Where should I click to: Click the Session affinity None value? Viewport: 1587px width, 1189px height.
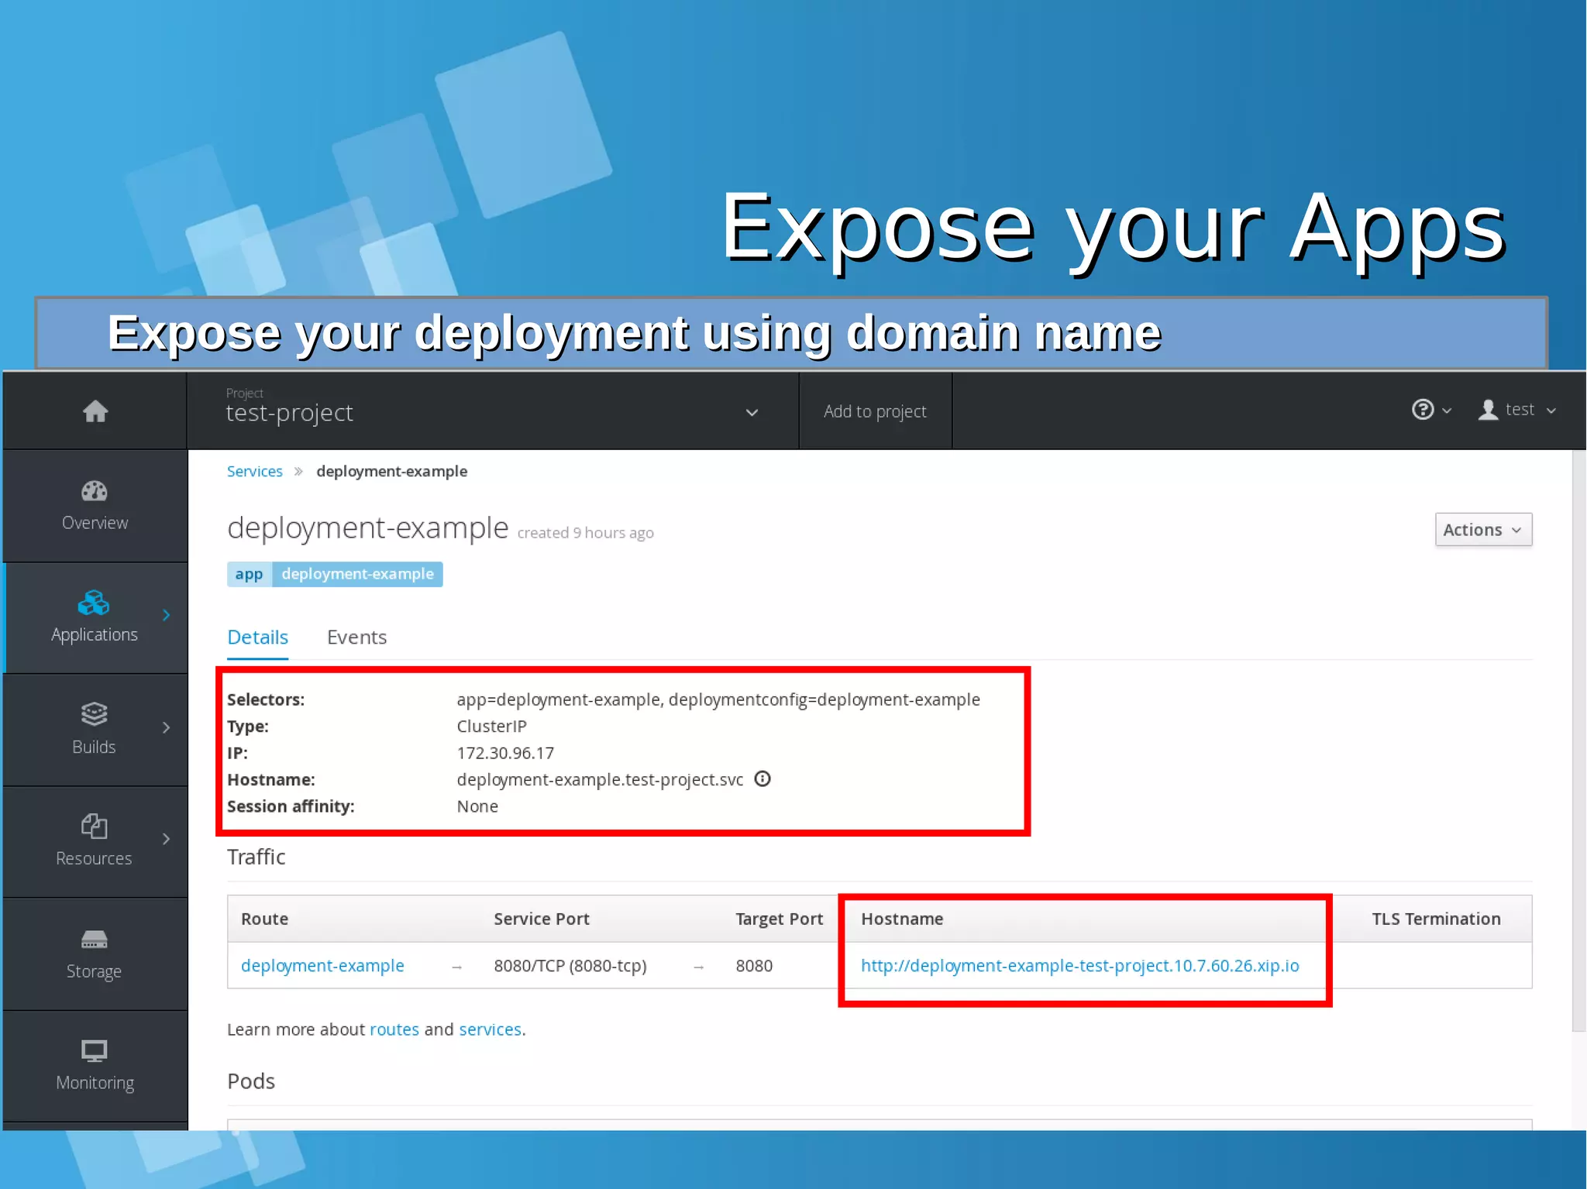[x=477, y=806]
